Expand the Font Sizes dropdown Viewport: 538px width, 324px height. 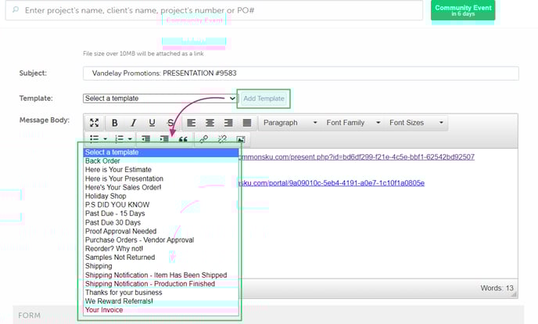[415, 123]
